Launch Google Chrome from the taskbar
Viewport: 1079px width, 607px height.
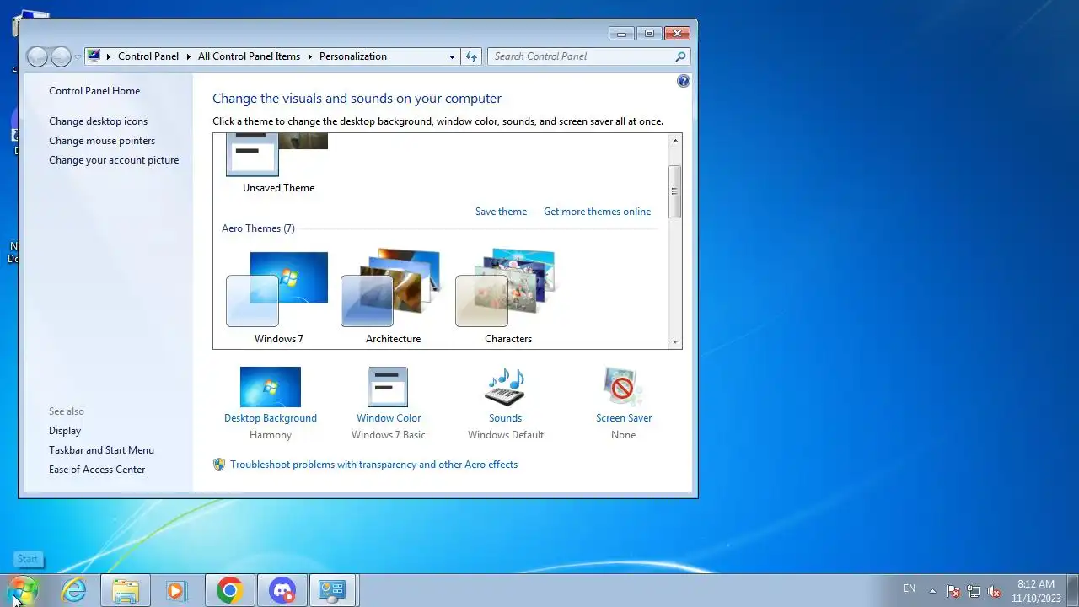[x=229, y=590]
